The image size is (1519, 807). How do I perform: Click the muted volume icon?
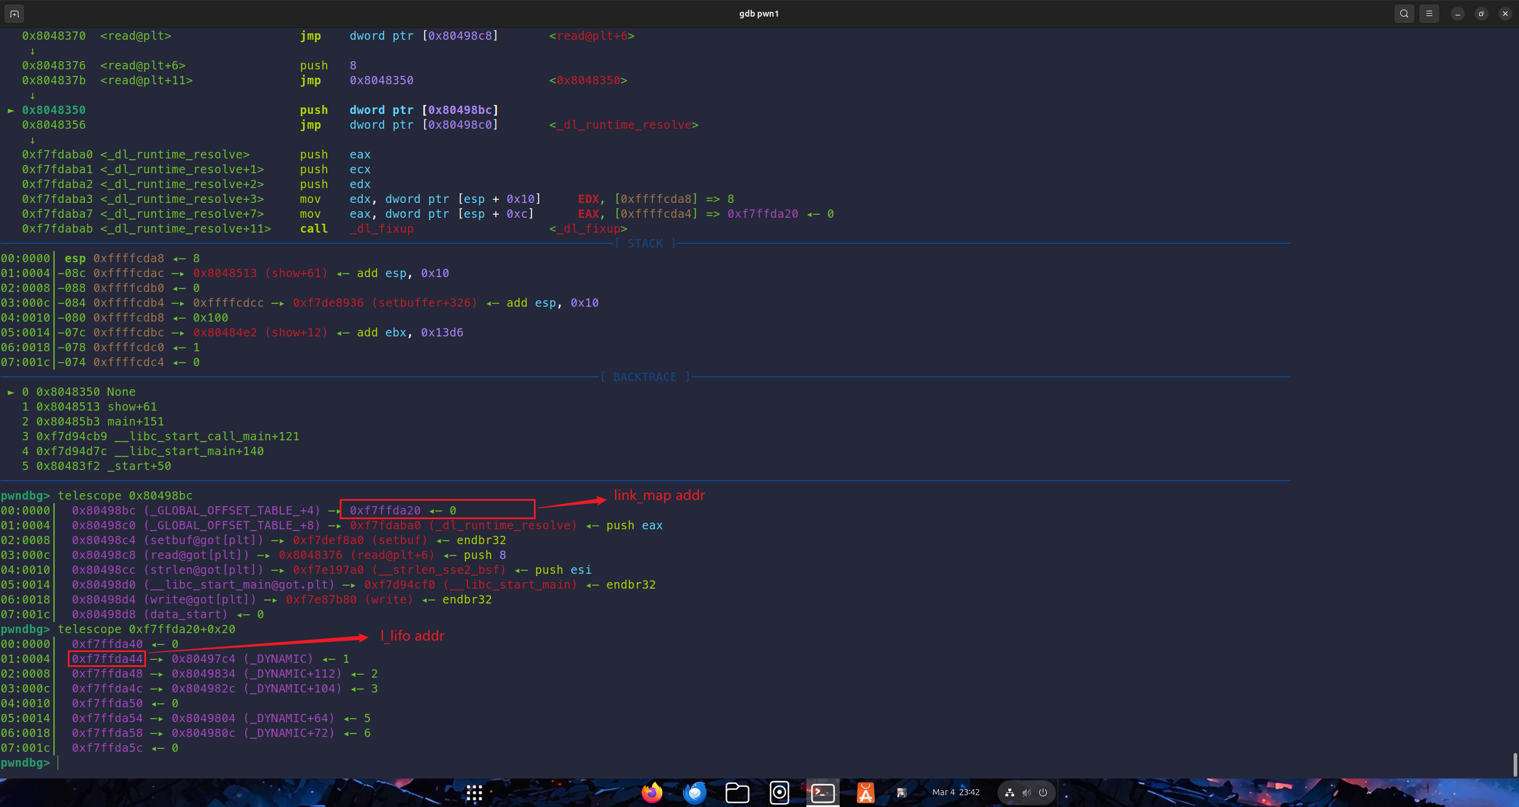click(1026, 792)
